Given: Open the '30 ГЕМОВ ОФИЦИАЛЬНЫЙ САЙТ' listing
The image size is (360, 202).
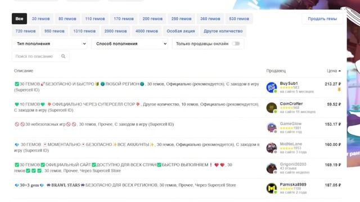Looking at the screenshot, I should click(x=123, y=168).
